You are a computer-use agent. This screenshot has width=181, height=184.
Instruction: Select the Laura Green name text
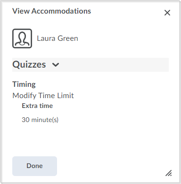58,38
